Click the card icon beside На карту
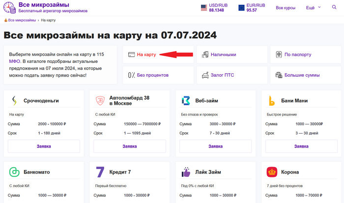This screenshot has width=344, height=203. (x=131, y=55)
